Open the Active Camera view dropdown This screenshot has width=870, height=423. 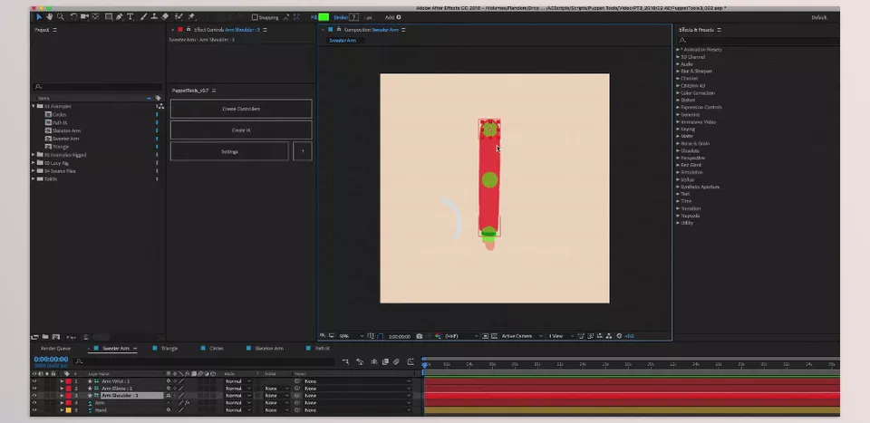[x=522, y=336]
